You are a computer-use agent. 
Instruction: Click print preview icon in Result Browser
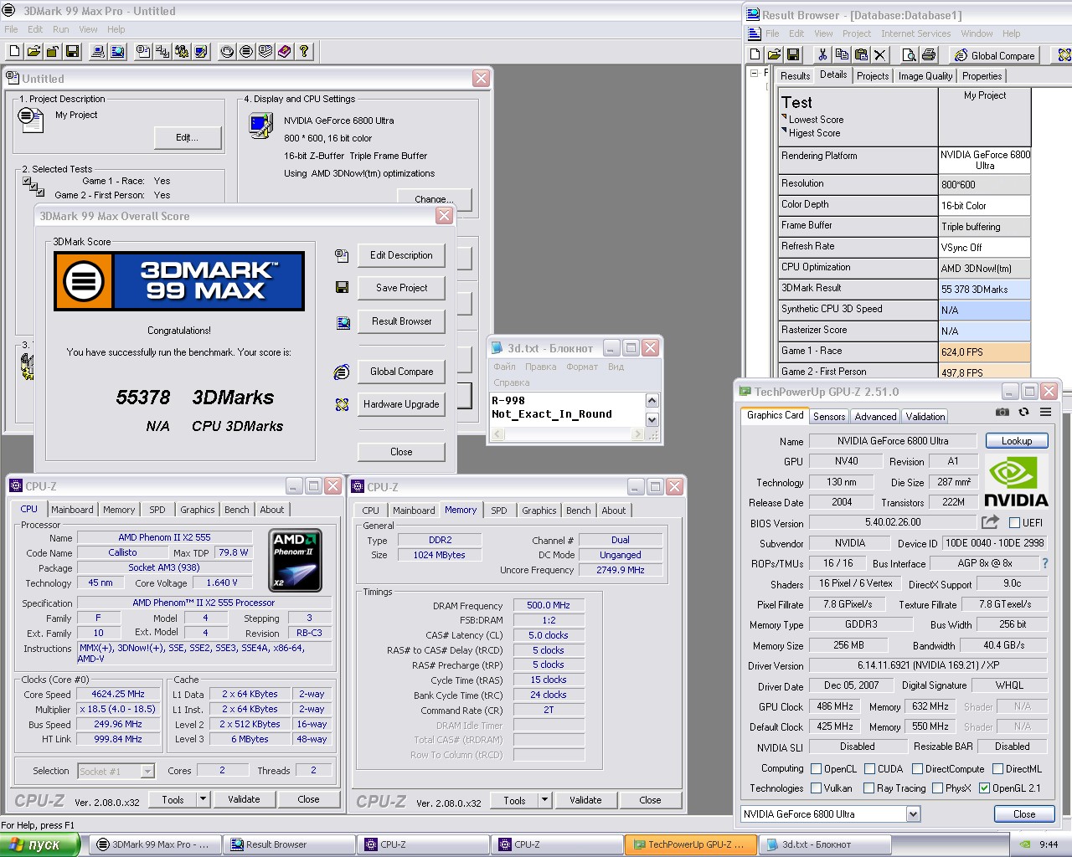point(909,55)
